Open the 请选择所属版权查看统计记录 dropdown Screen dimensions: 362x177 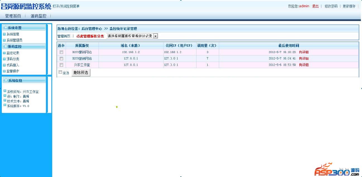pyautogui.click(x=132, y=36)
